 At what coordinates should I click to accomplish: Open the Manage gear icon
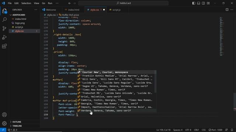click(x=4, y=123)
